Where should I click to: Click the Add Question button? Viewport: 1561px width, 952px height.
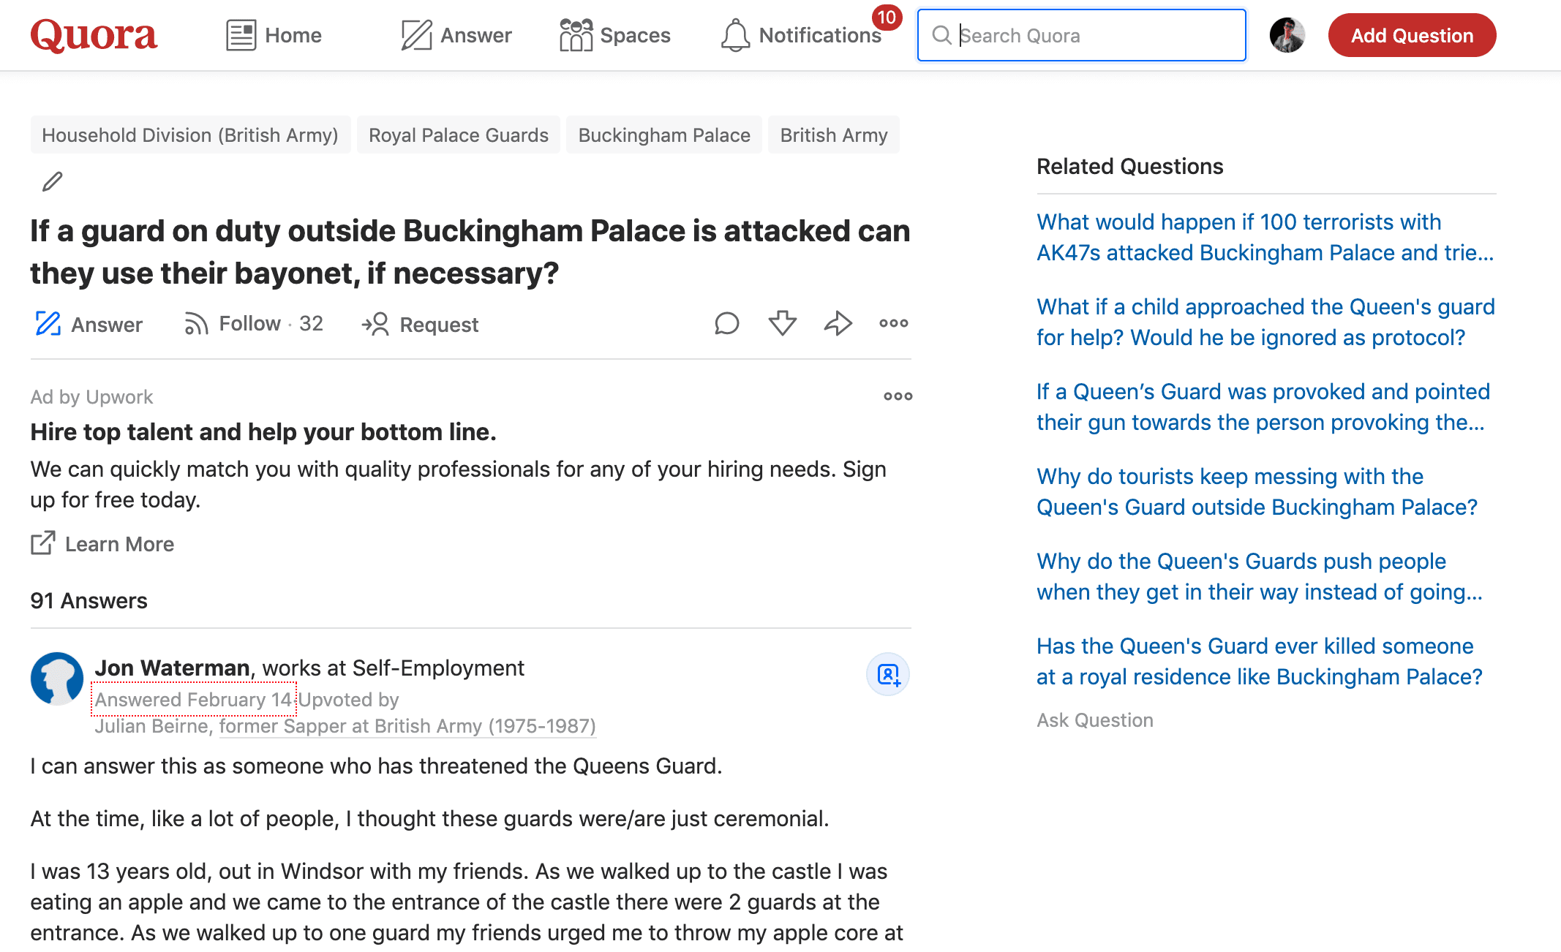1412,35
